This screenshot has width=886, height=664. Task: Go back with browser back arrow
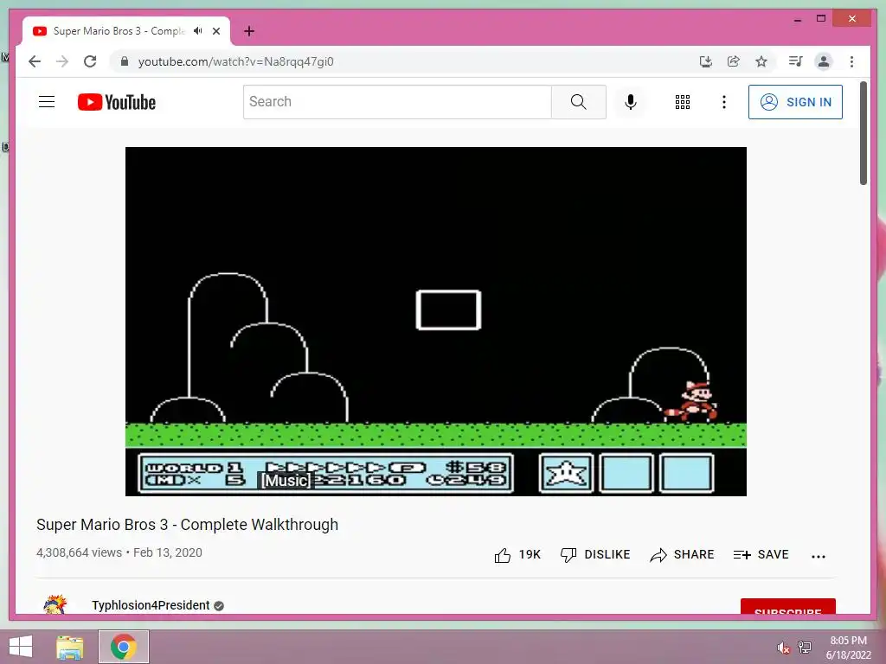[35, 61]
